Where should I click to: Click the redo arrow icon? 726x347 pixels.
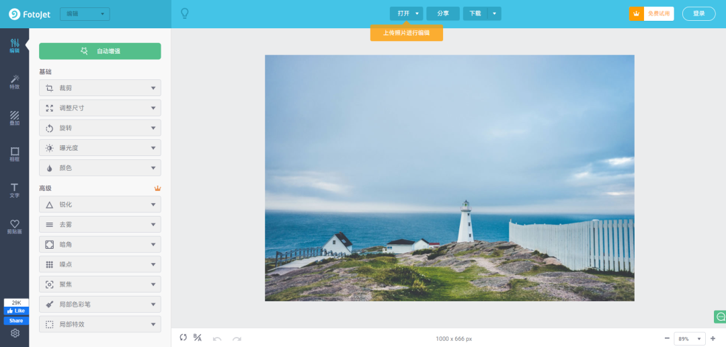[237, 339]
